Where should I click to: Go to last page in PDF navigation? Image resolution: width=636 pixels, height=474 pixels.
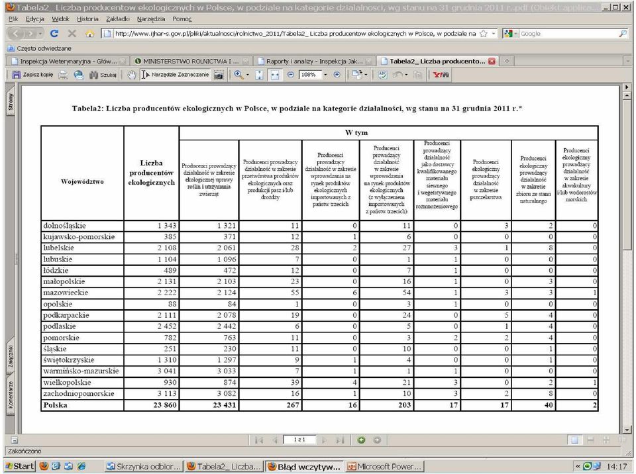pos(341,440)
